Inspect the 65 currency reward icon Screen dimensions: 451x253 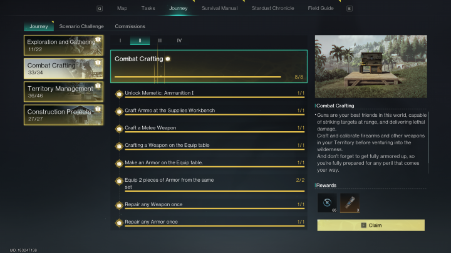(327, 203)
